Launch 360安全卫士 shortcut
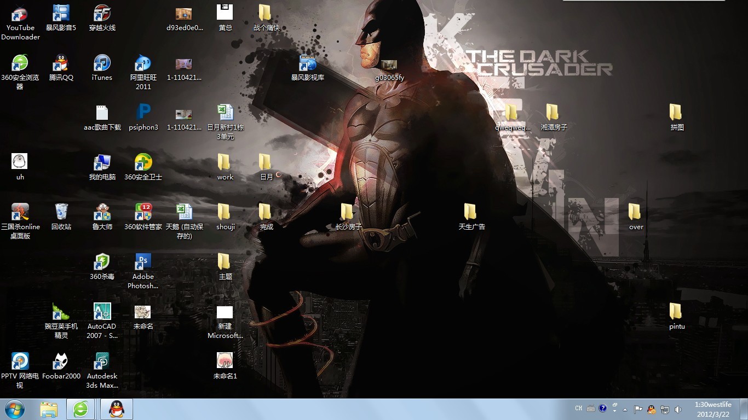This screenshot has width=748, height=420. coord(143,167)
